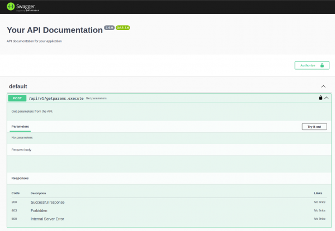Screen dimensions: 335x231
Task: Click the 500 Internal Server Error row
Action: click(x=47, y=219)
